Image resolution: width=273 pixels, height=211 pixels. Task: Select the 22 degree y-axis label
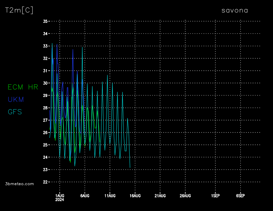click(45, 182)
